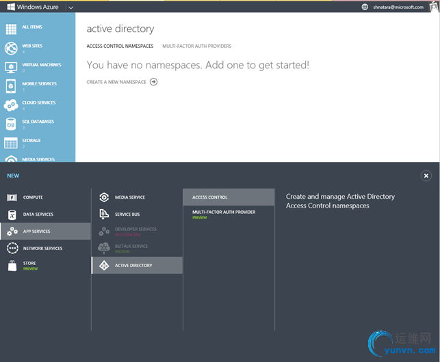The height and width of the screenshot is (362, 440).
Task: Click the globe language icon
Action: tap(365, 7)
